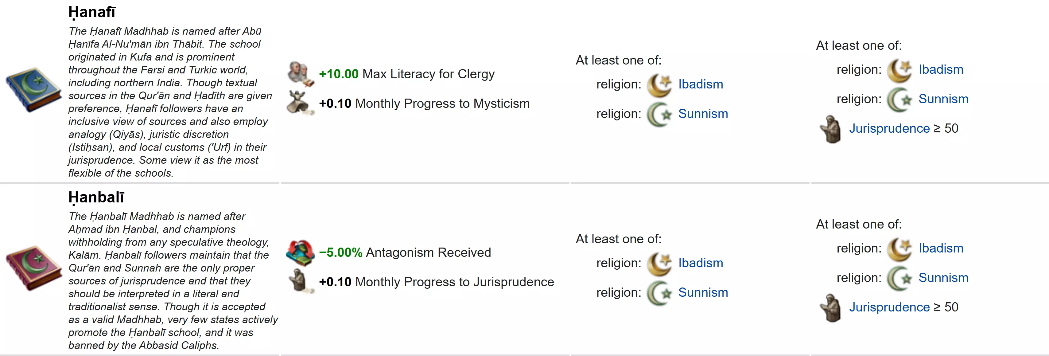Open the Jurisprudence link in the Hanafī row
Viewport: 1049px width, 356px height.
click(889, 128)
